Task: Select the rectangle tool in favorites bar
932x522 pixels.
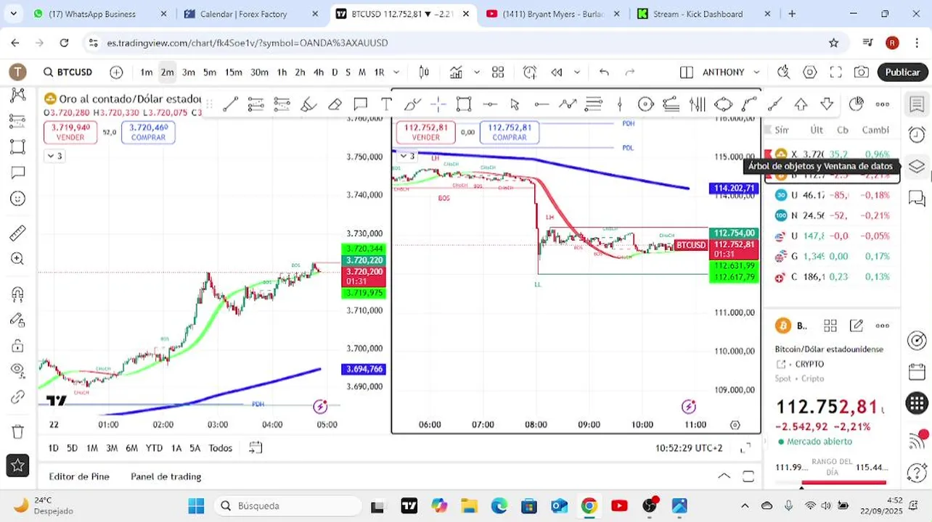Action: [x=464, y=104]
